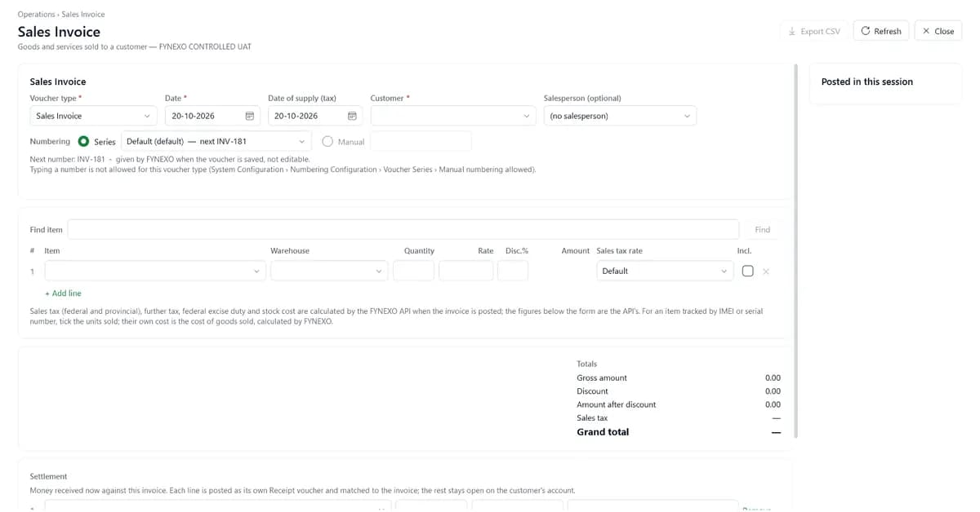Click the 'Gross amount' label
Screen dimensions: 980x512
[x=602, y=378]
